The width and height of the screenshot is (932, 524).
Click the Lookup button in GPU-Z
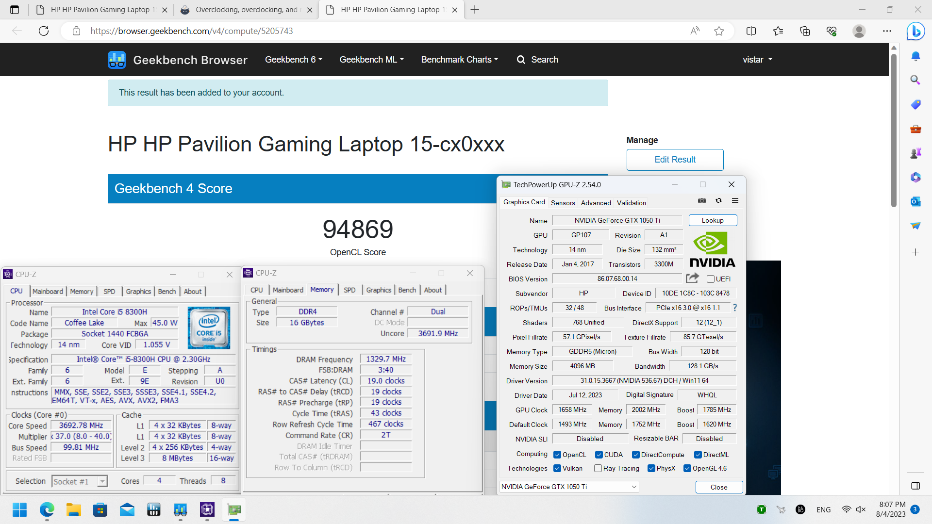click(x=713, y=220)
